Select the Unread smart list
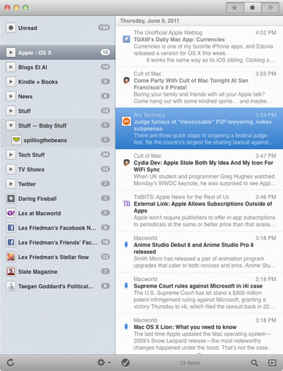Image resolution: width=283 pixels, height=371 pixels. coord(58,28)
